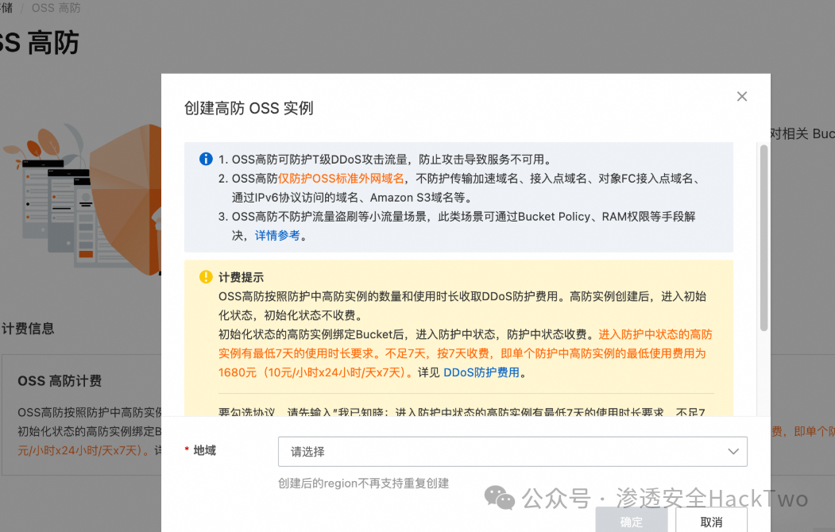The width and height of the screenshot is (835, 532).
Task: Click OSS 高防计费 title in background page
Action: click(x=60, y=381)
